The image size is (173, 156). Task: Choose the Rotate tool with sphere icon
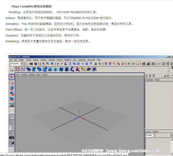click(12, 93)
